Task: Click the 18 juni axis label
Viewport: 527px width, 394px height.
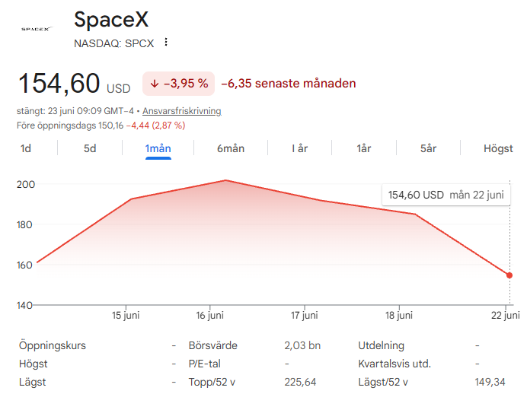Action: 399,315
